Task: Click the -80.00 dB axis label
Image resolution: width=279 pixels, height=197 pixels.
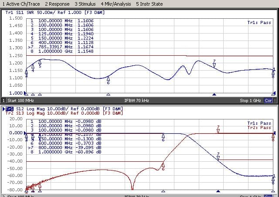Action: point(15,190)
